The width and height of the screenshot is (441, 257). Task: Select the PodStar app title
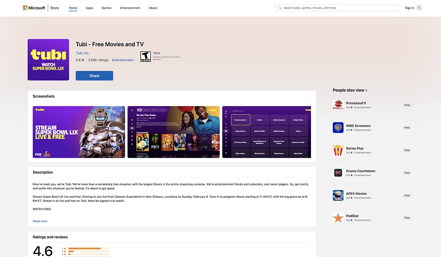pyautogui.click(x=352, y=216)
